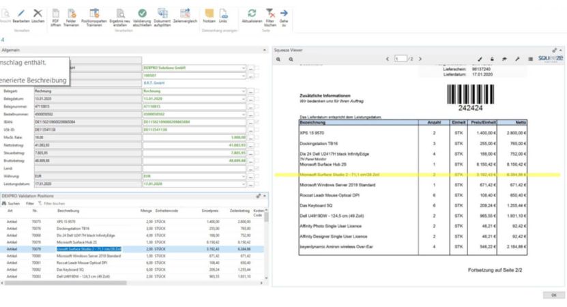This screenshot has width=567, height=307.
Task: Click Suchen in Validation Positions
Action: (x=11, y=203)
